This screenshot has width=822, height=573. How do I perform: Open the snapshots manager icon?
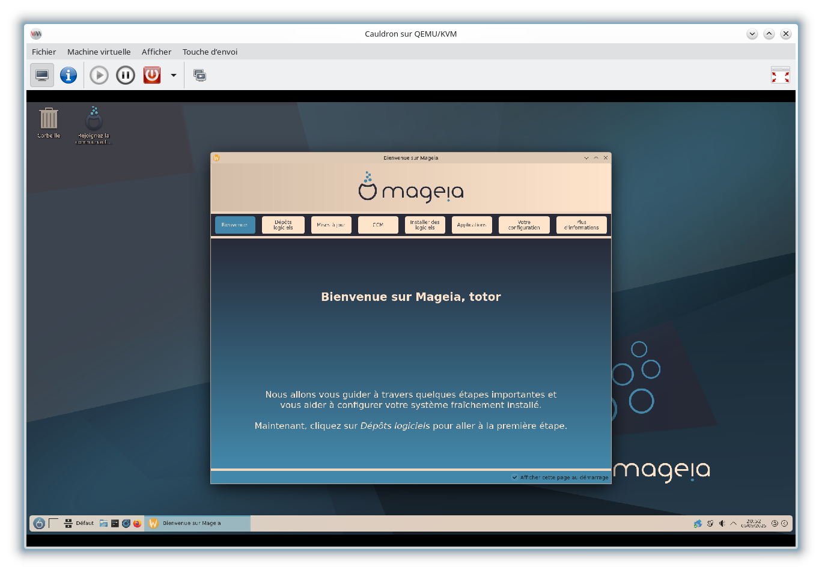[199, 75]
